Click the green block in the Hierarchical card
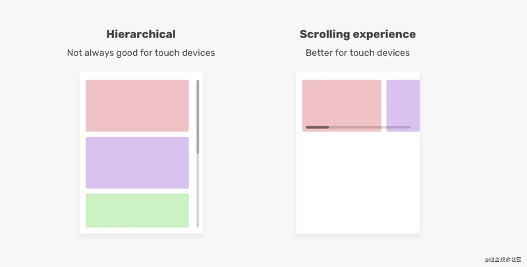 click(x=137, y=210)
